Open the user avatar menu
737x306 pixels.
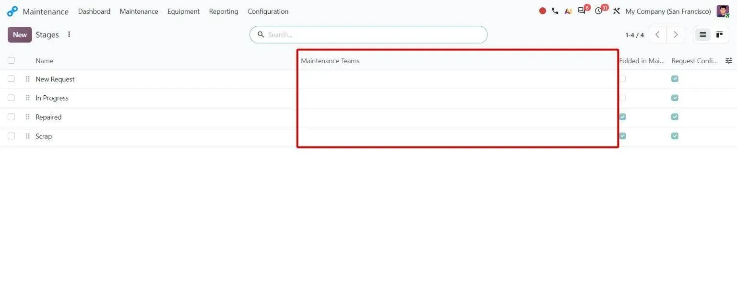point(723,11)
